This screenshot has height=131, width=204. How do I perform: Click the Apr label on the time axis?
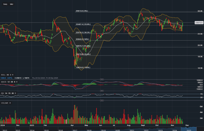tap(72, 125)
